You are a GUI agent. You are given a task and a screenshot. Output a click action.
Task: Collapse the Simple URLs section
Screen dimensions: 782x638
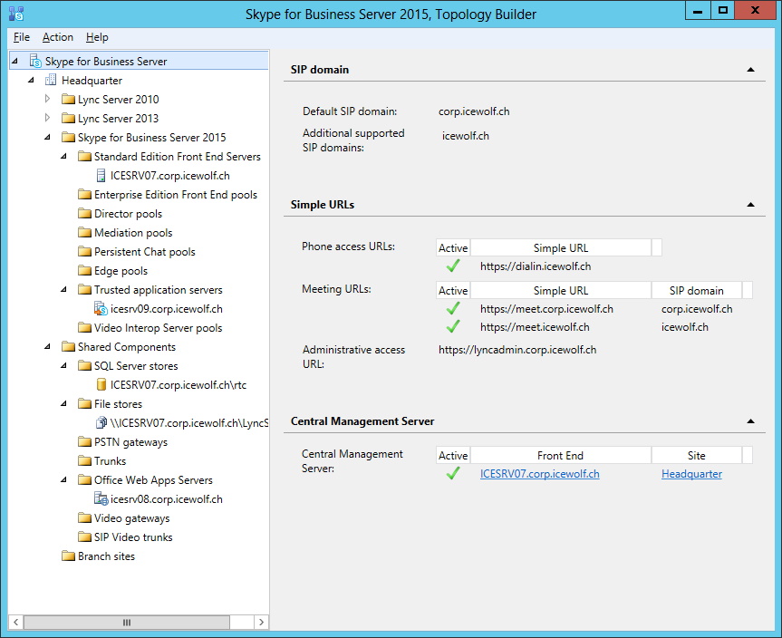(750, 205)
